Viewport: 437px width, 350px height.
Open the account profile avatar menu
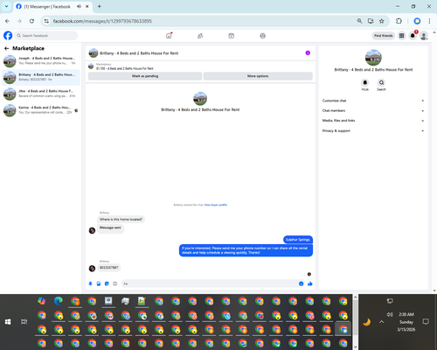424,36
